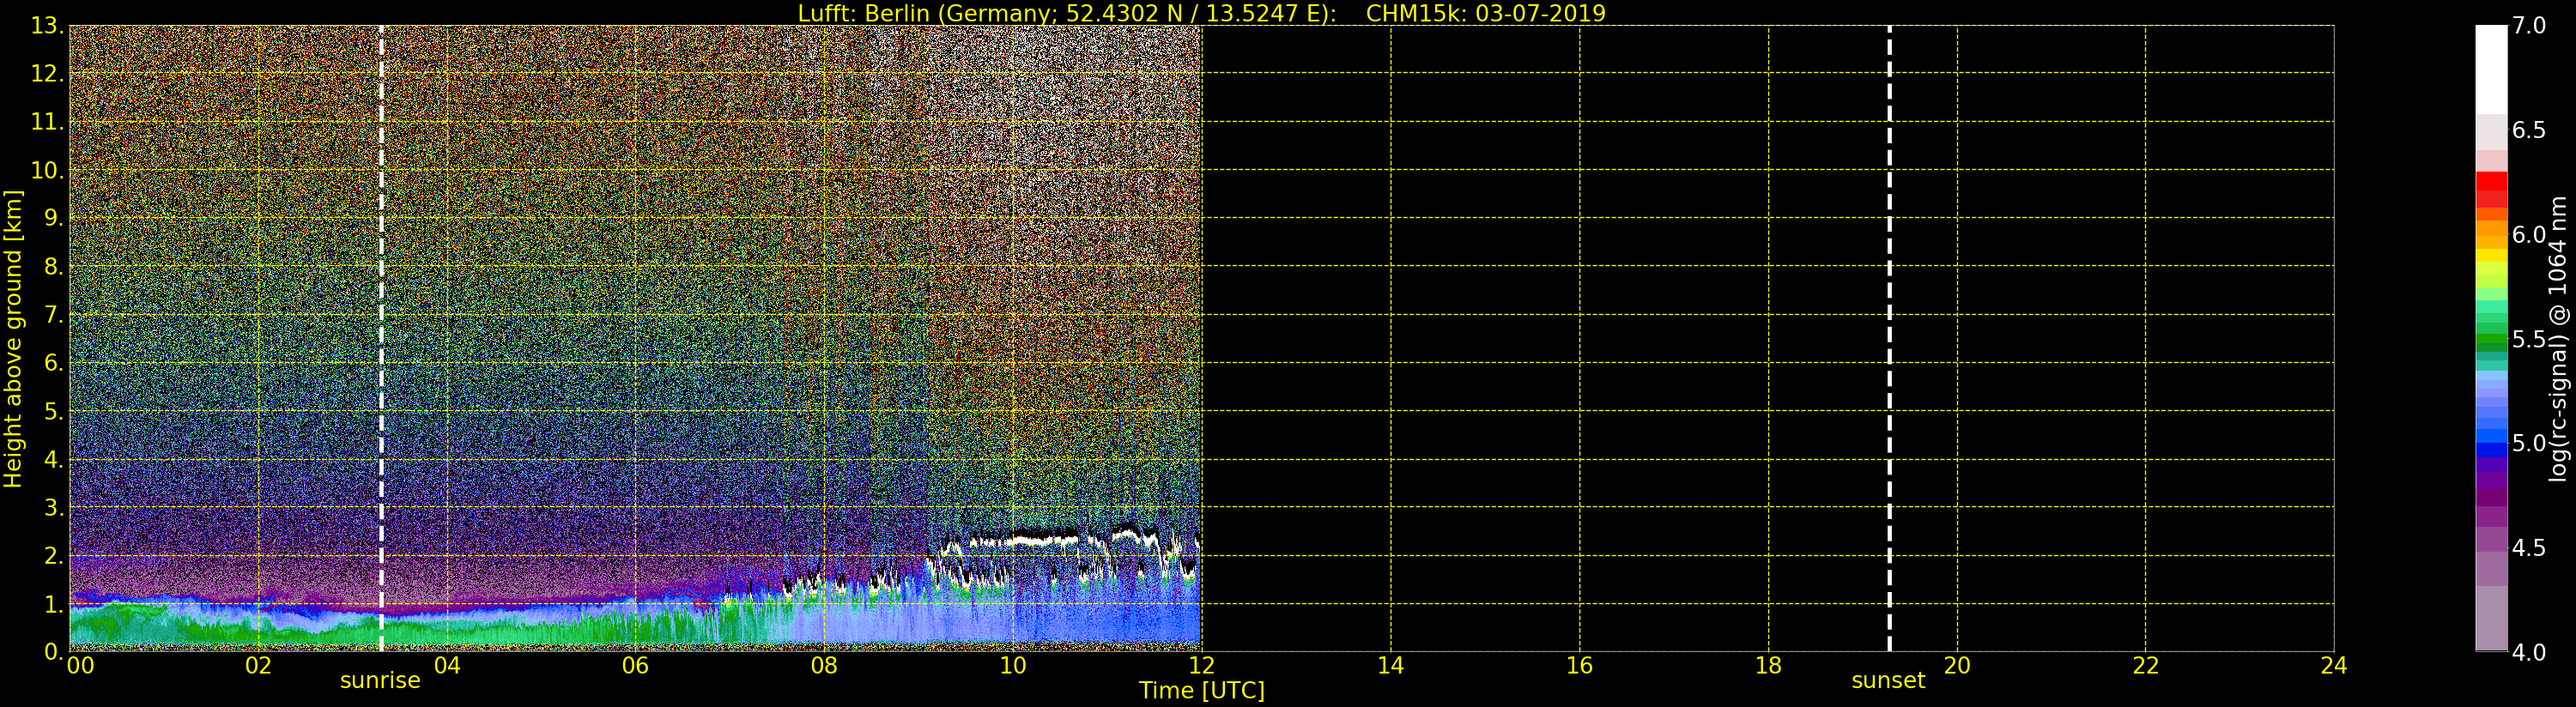Click the time axis tick label '02'
The image size is (2576, 707).
(x=258, y=666)
